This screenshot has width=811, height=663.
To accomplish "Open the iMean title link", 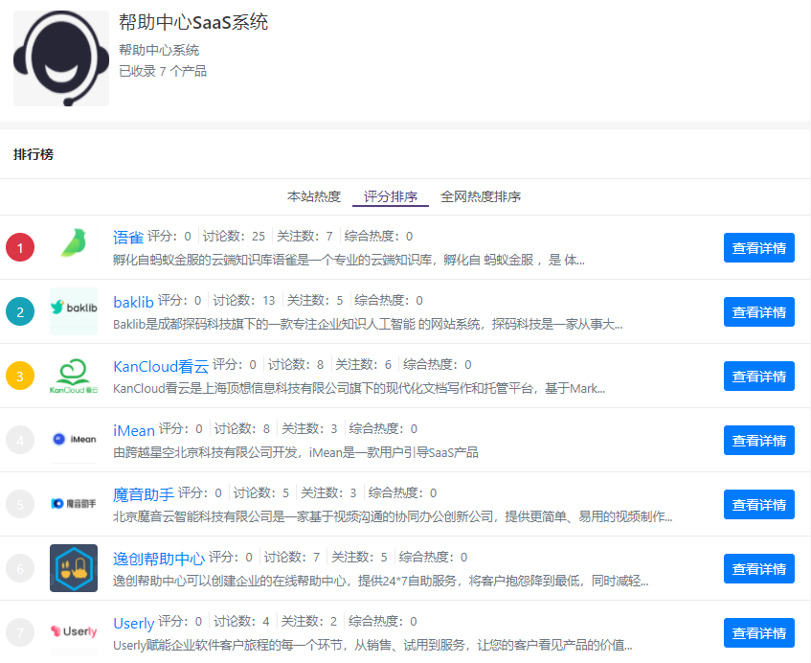I will 134,430.
